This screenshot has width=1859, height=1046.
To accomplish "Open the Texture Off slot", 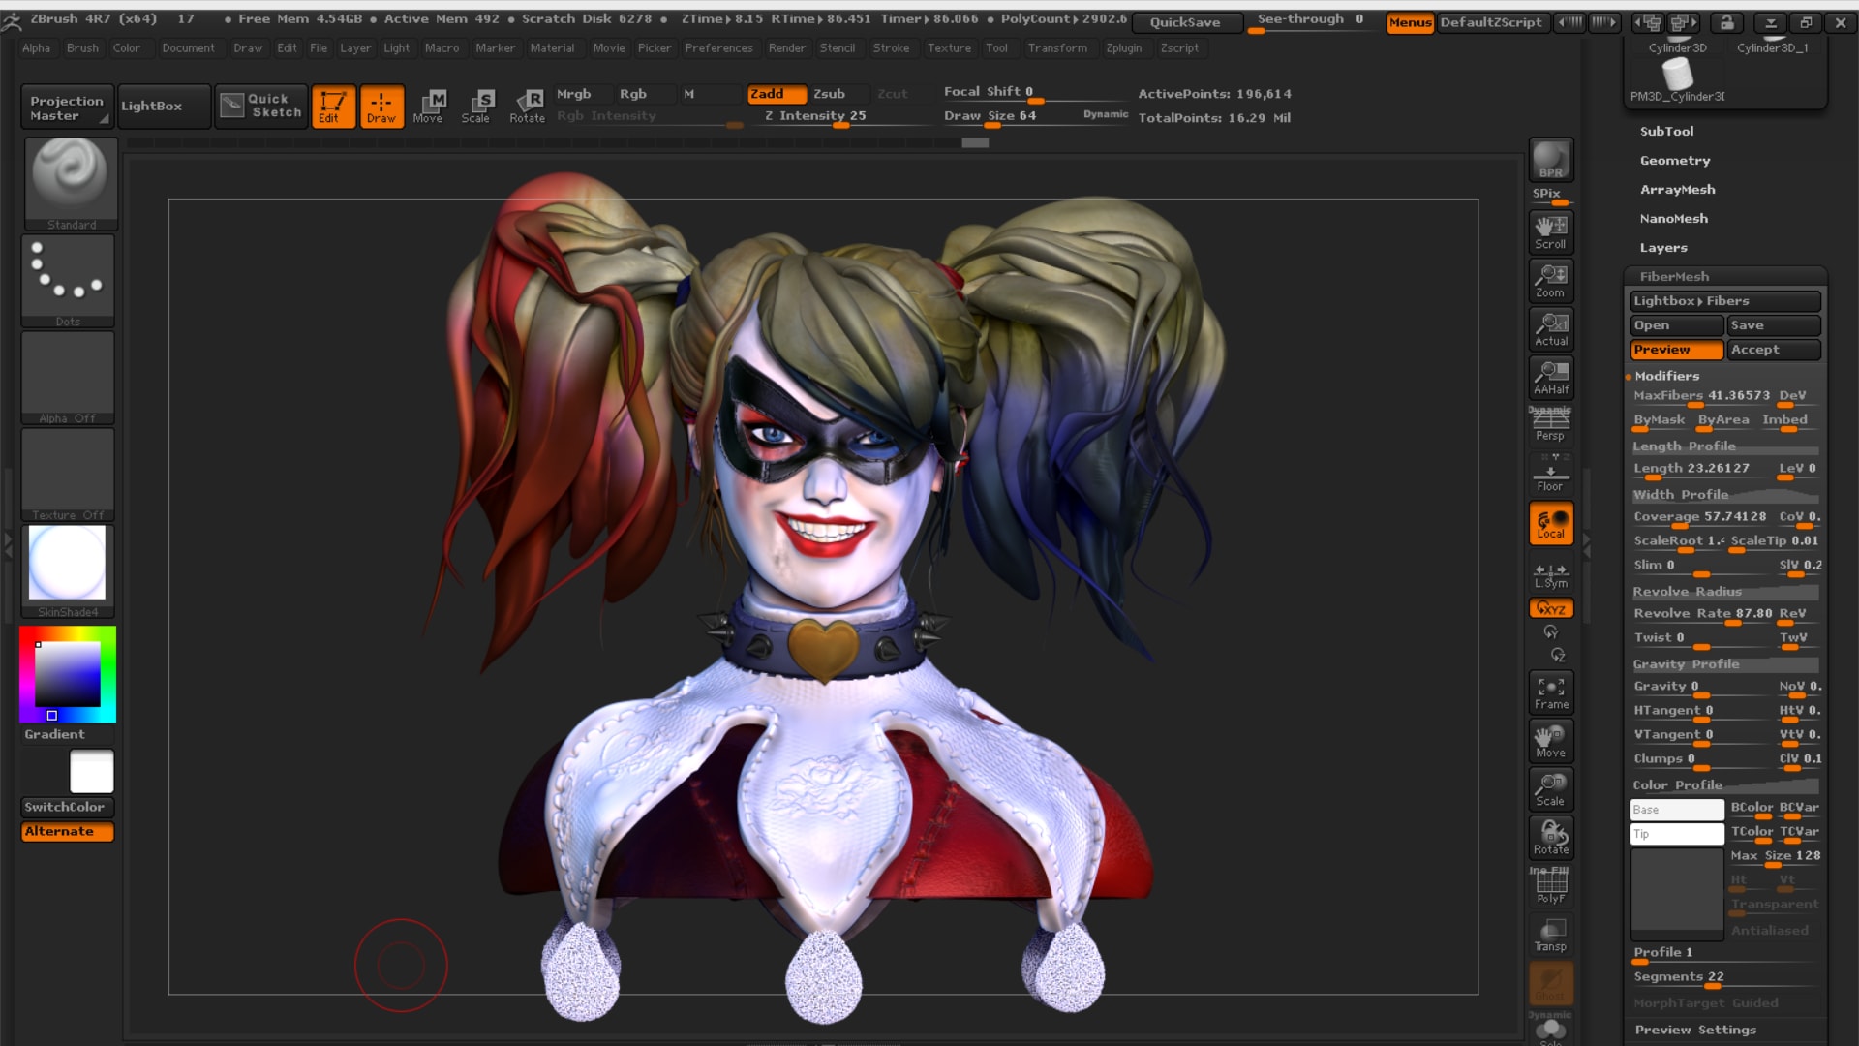I will 68,475.
